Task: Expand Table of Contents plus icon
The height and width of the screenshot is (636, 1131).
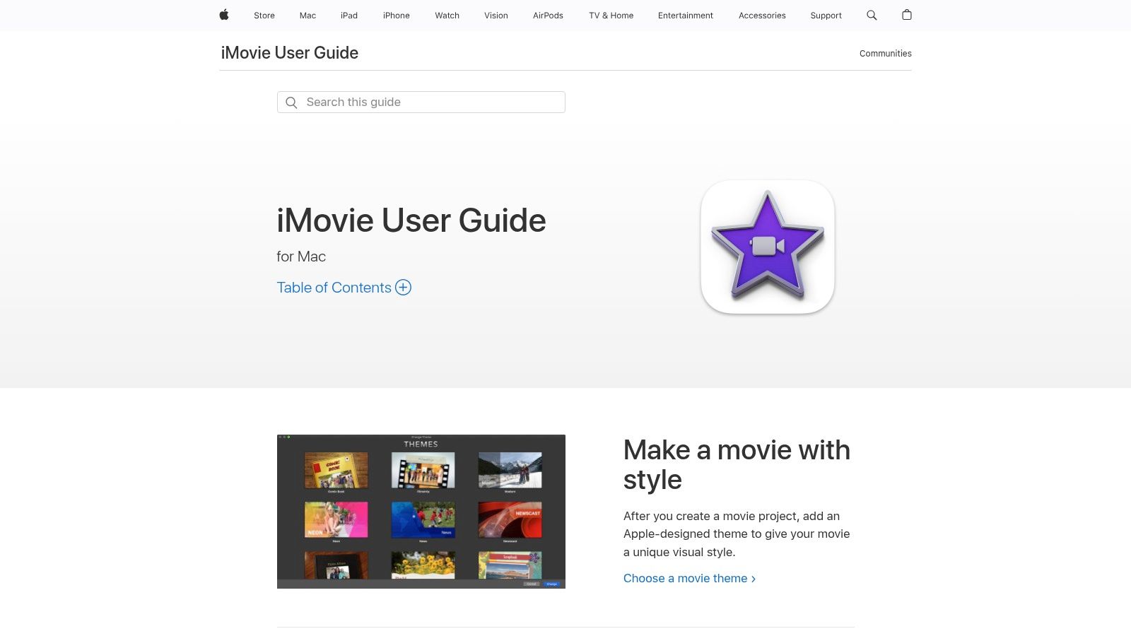Action: coord(403,288)
